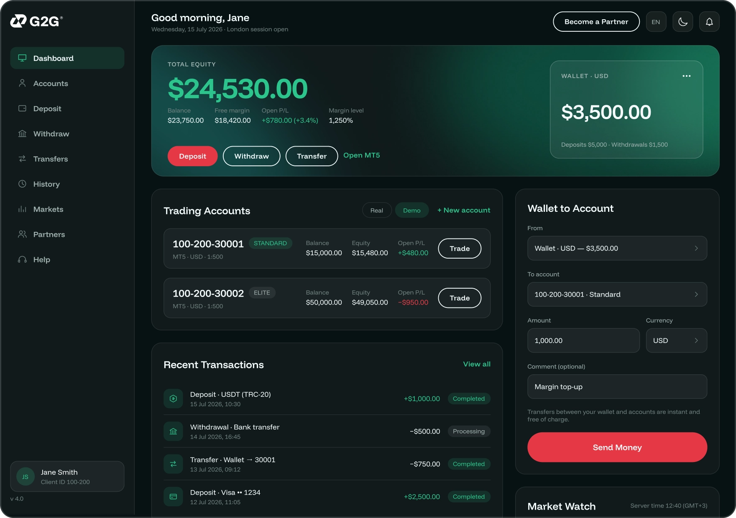Click Become a Partner button
Image resolution: width=736 pixels, height=518 pixels.
596,22
